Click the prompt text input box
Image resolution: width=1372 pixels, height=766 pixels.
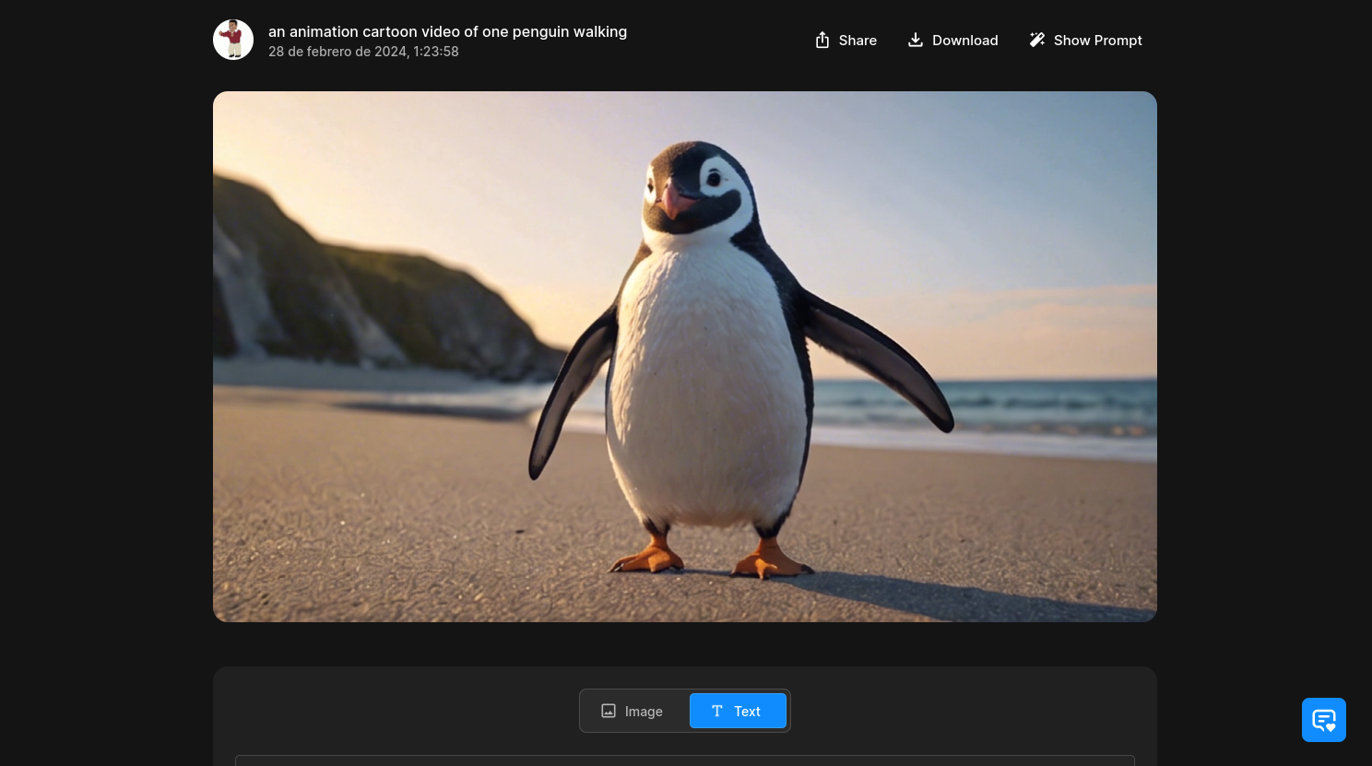(x=684, y=760)
